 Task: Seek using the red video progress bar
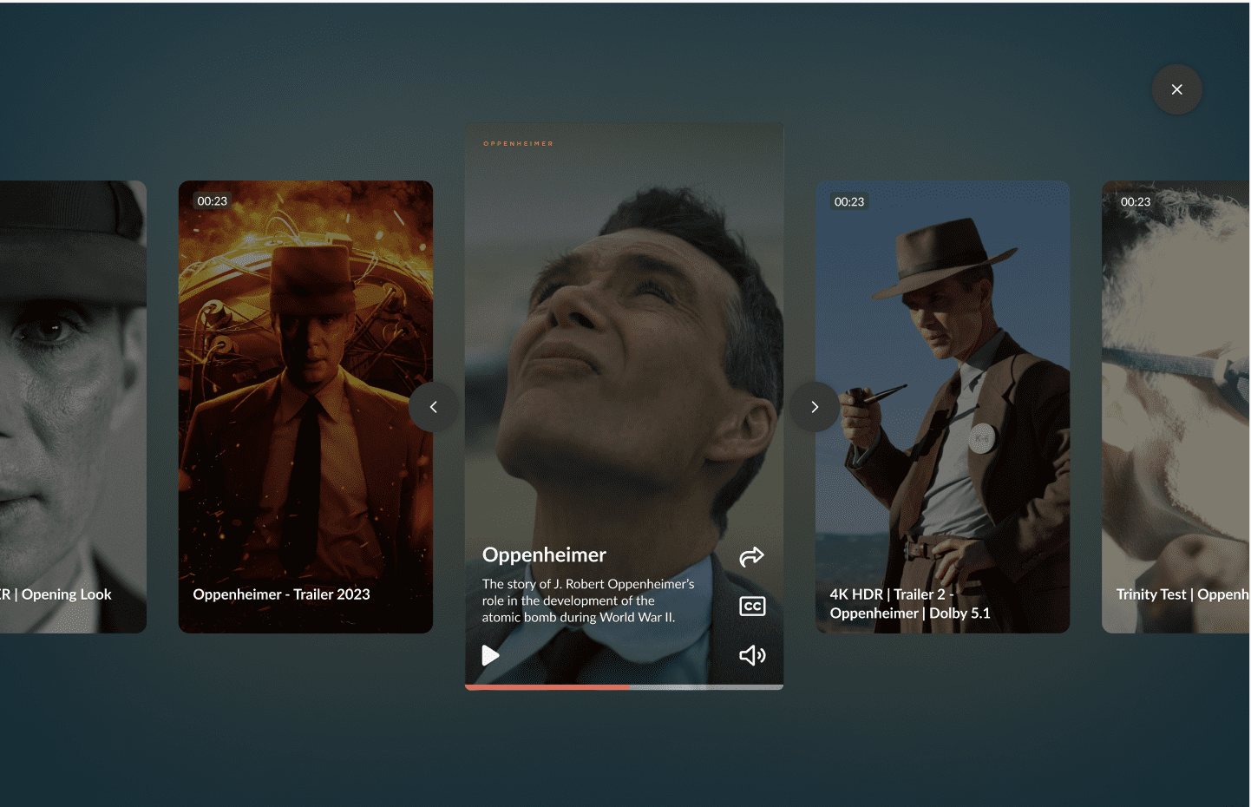pos(624,687)
